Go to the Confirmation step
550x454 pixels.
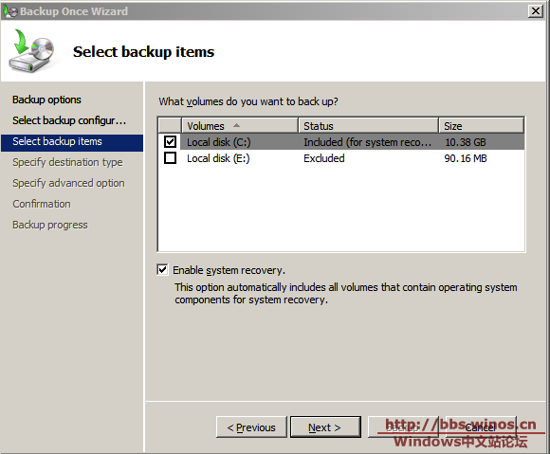click(x=42, y=204)
